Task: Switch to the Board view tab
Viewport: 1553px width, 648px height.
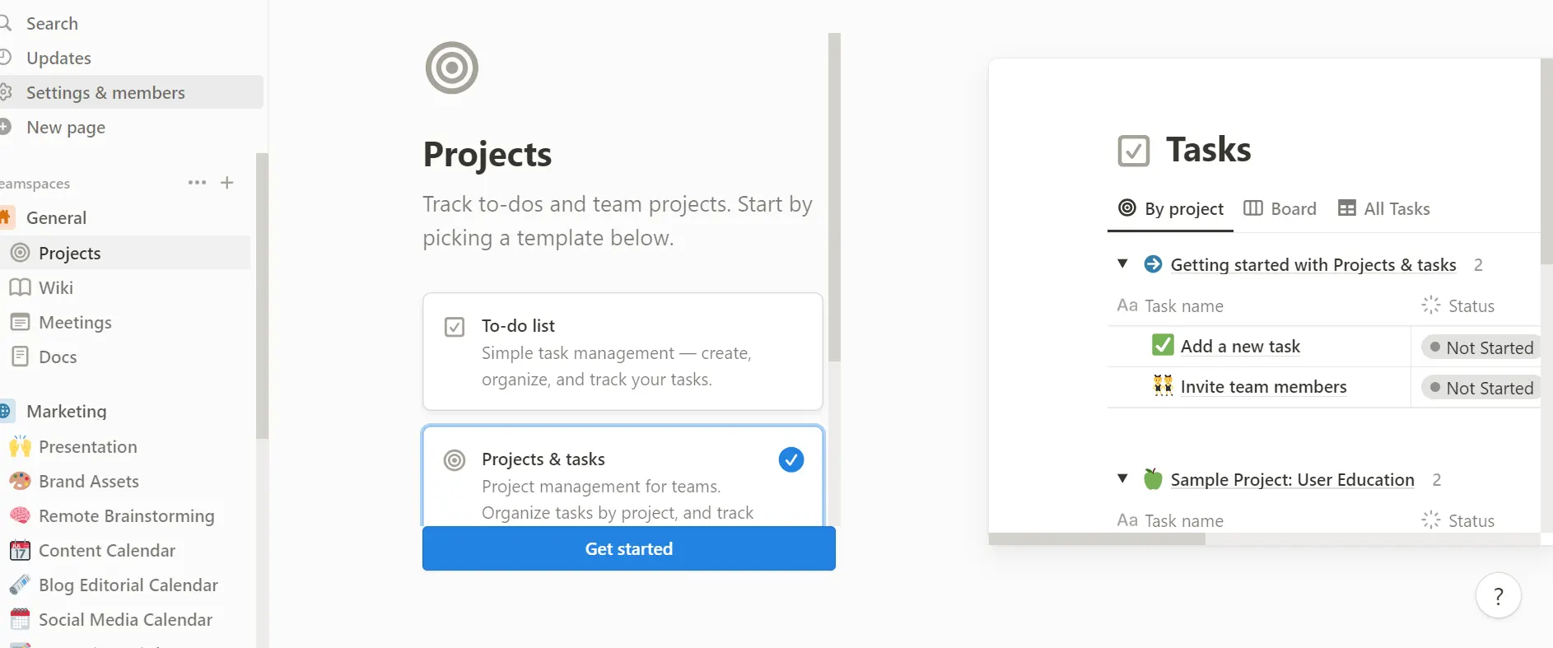Action: pos(1280,209)
